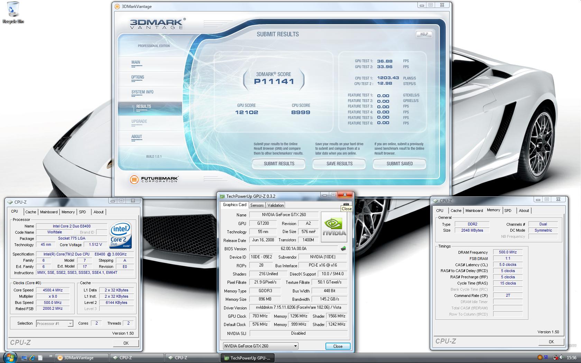Screen dimensions: 581x363
Task: Click left CPU-Z window title icon
Action: [x=10, y=202]
